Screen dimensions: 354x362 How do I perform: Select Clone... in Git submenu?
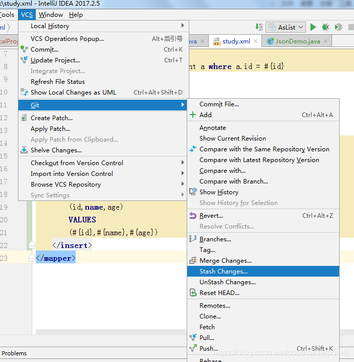[263, 316]
